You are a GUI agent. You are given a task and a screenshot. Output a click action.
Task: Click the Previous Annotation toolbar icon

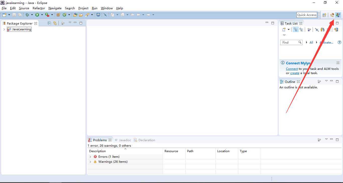click(123, 15)
